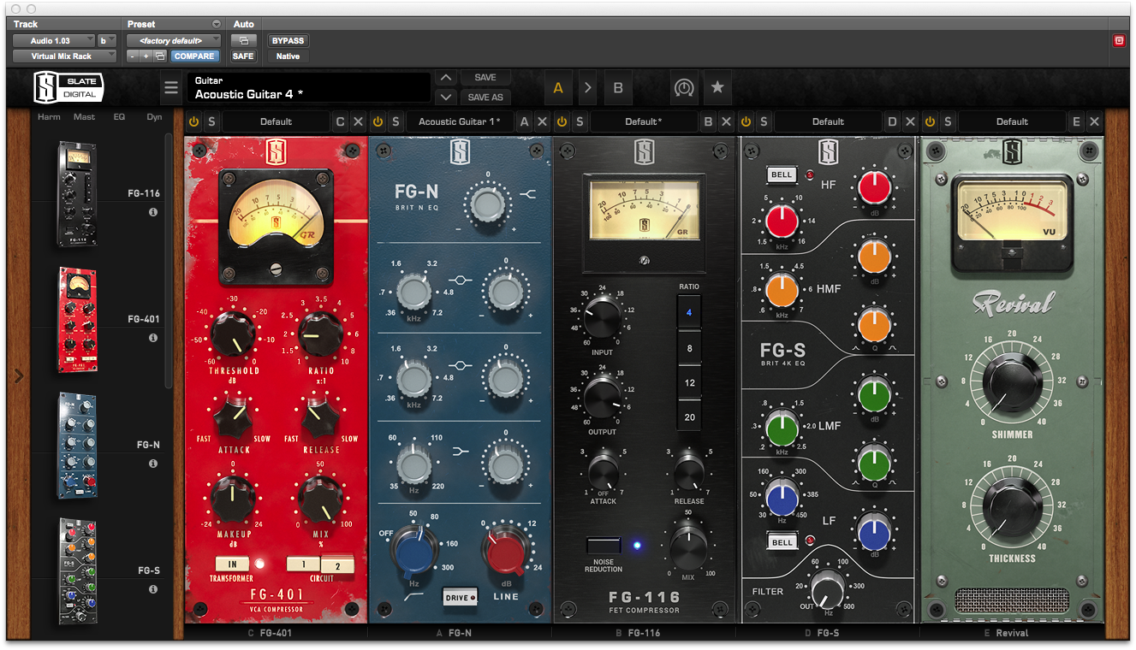The width and height of the screenshot is (1136, 650).
Task: Solo the Revival module with its S button
Action: (x=948, y=121)
